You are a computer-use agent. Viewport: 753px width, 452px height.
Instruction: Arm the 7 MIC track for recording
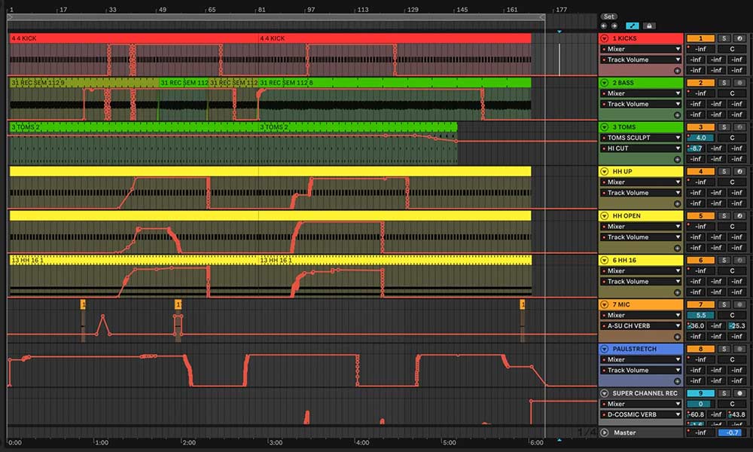click(x=740, y=304)
